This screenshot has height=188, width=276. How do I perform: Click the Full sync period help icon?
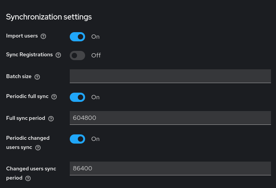(51, 119)
